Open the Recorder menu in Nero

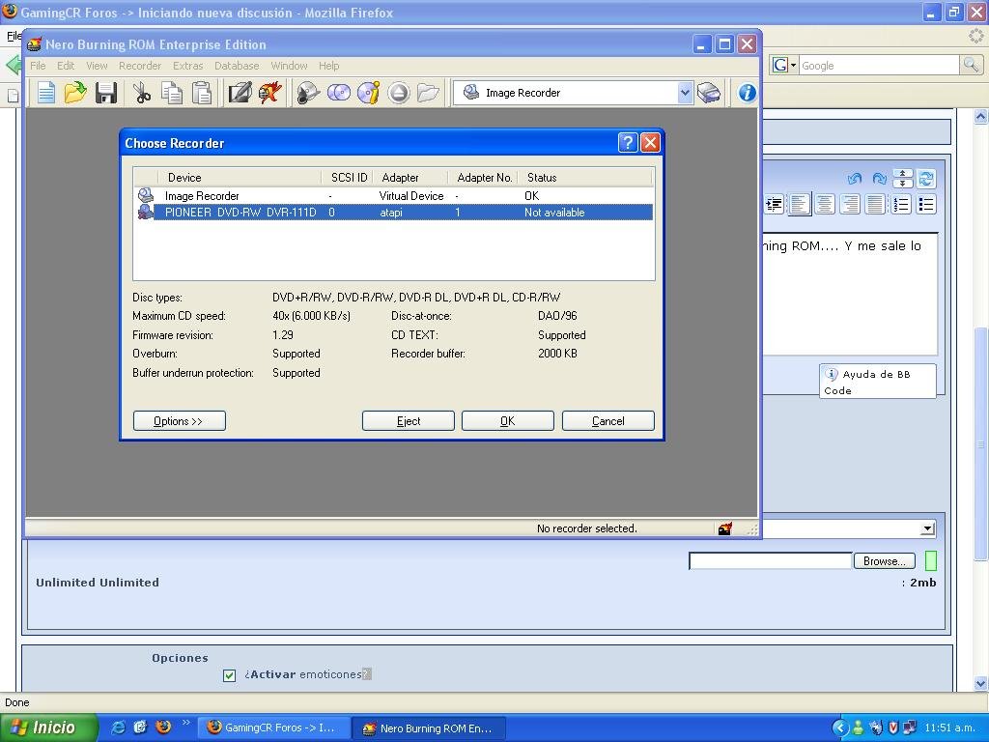pyautogui.click(x=140, y=66)
